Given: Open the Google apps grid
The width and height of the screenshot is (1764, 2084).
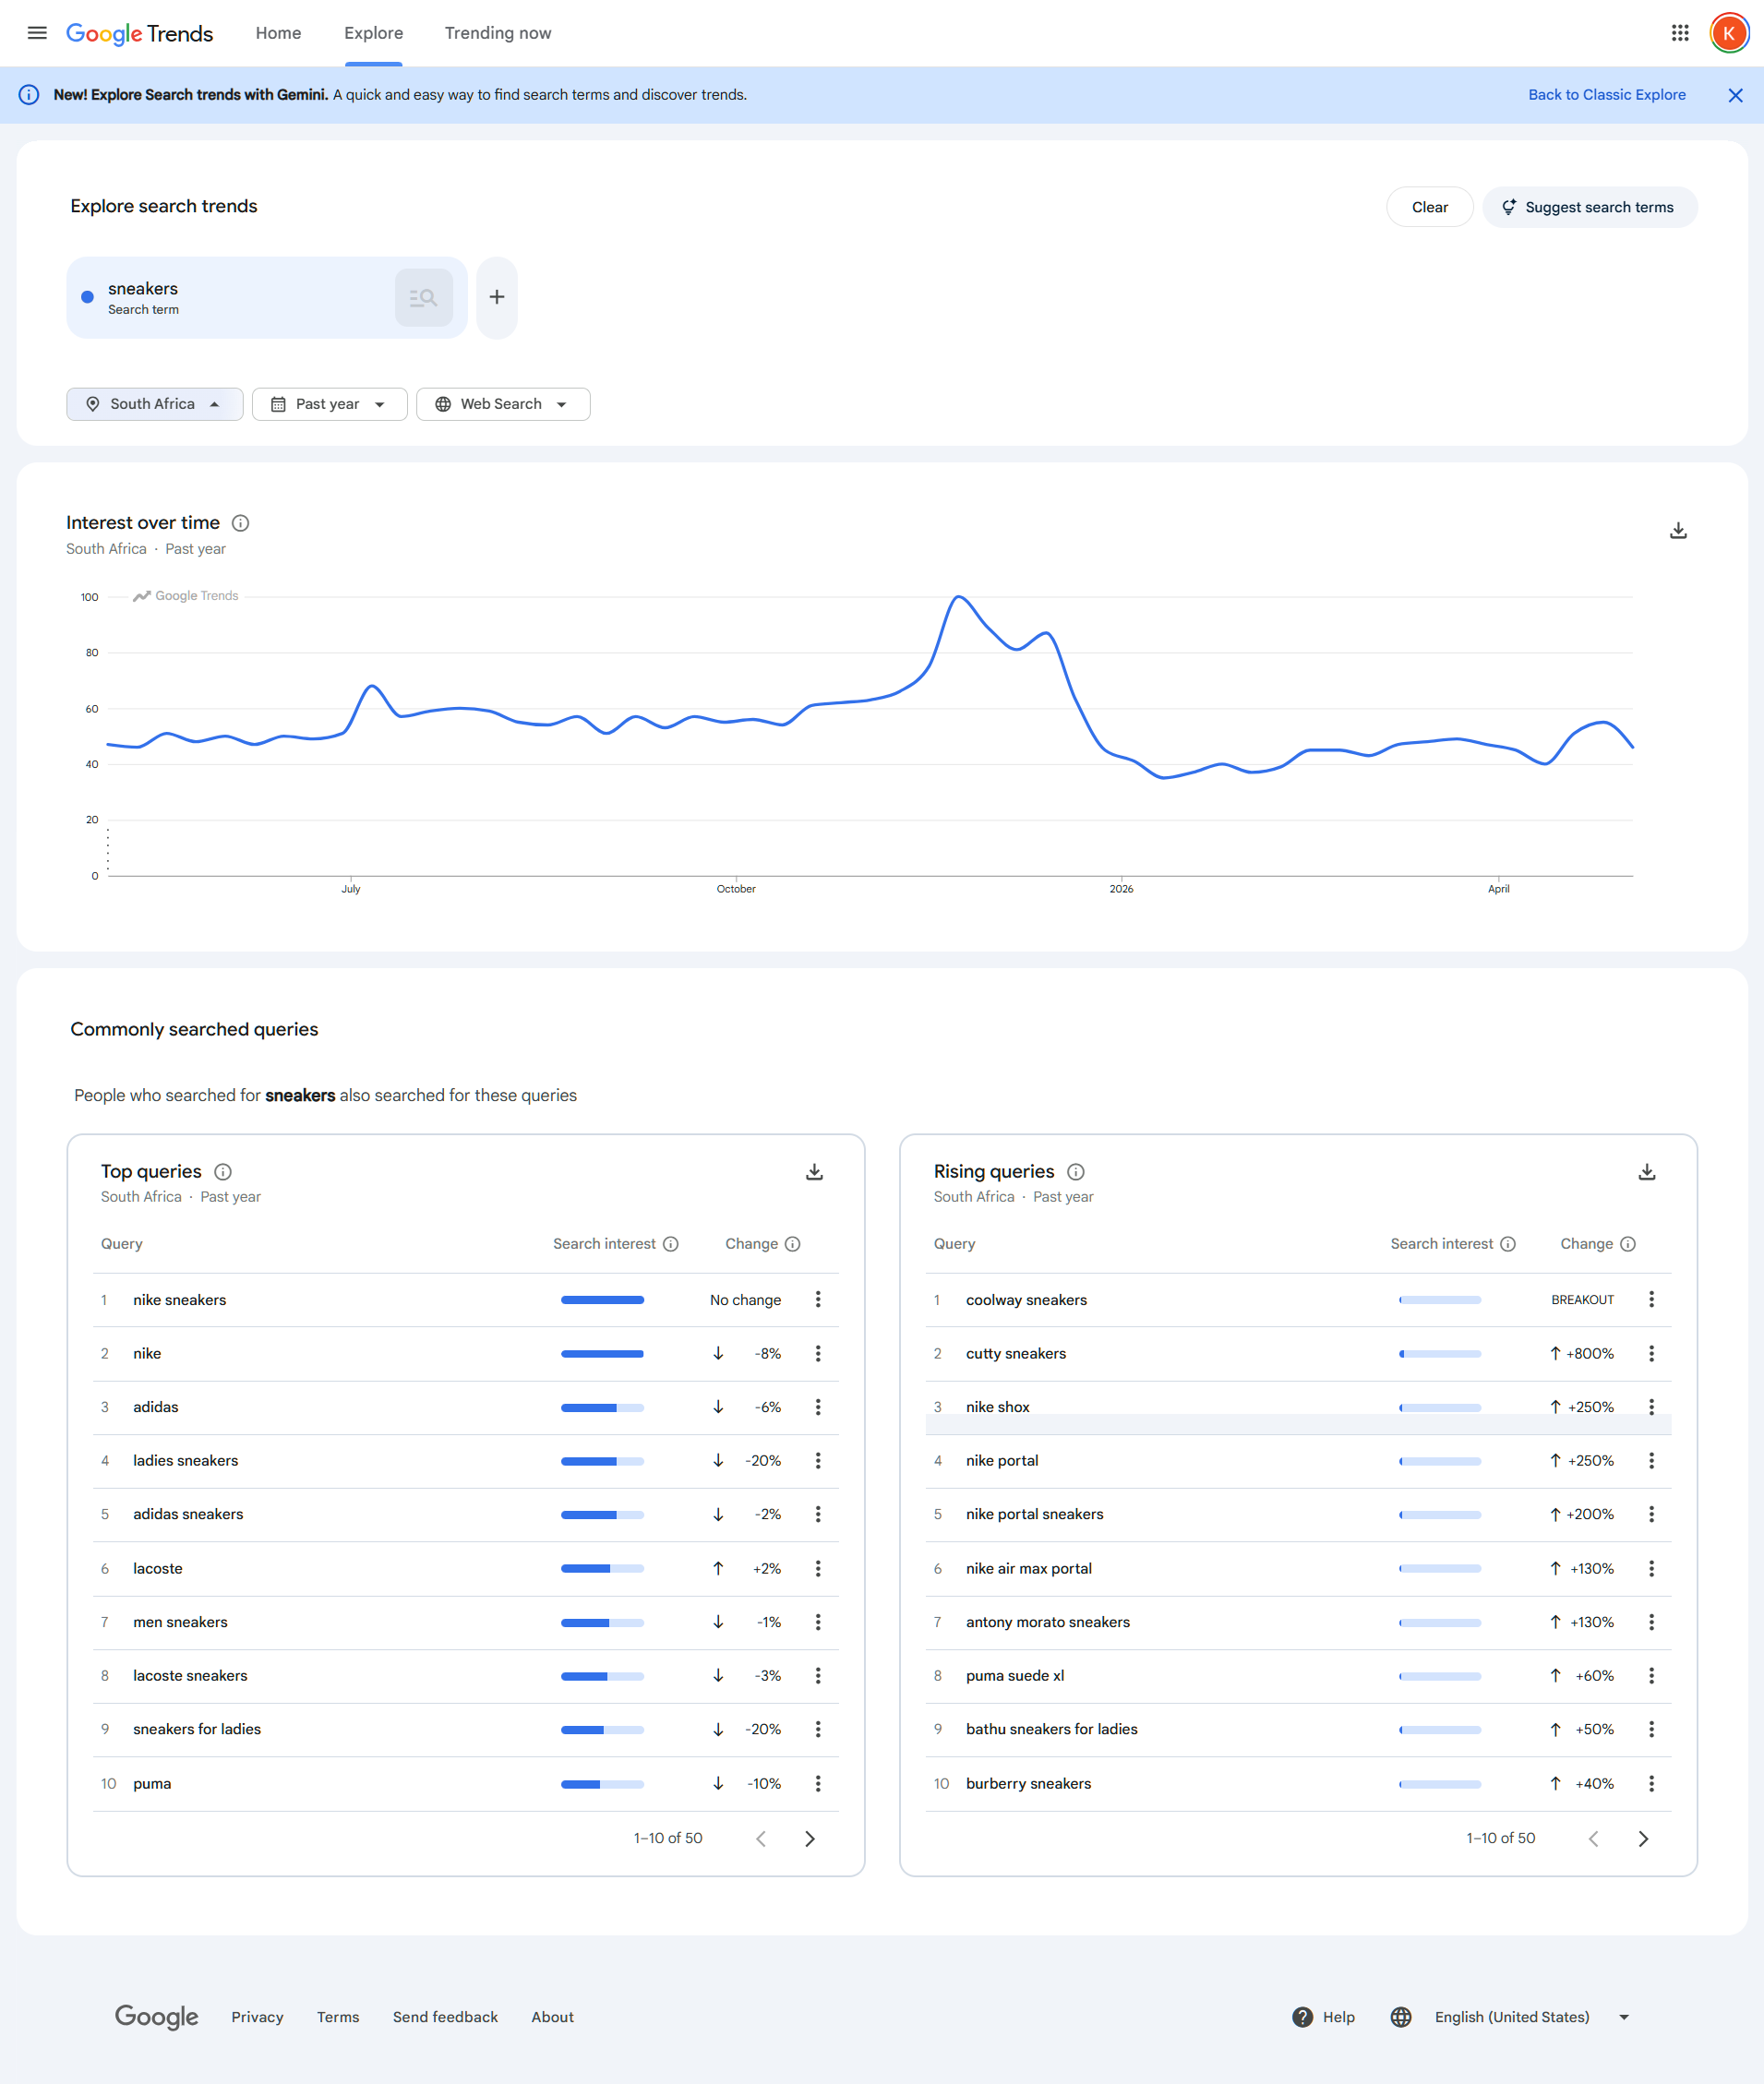Looking at the screenshot, I should pyautogui.click(x=1679, y=33).
